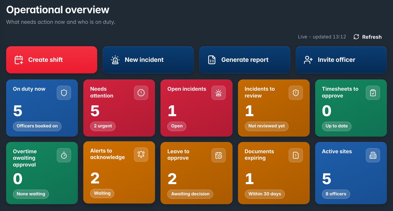Click the number 0 on Overtime awaiting approval

[18, 179]
